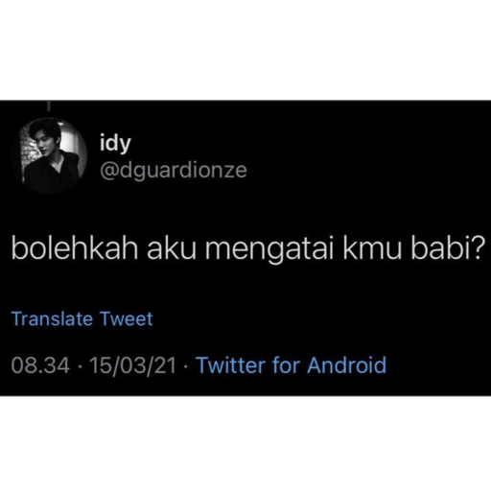Open the Twitter for Android source link
This screenshot has height=491, width=491.
pyautogui.click(x=292, y=364)
